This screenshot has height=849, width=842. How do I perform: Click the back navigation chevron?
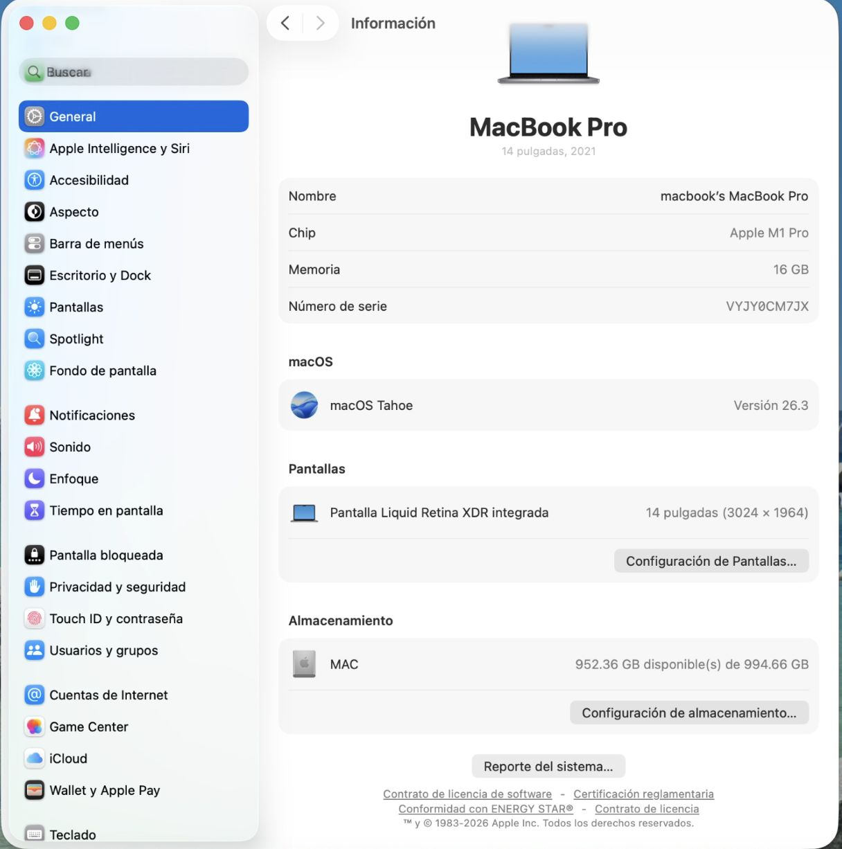coord(285,23)
